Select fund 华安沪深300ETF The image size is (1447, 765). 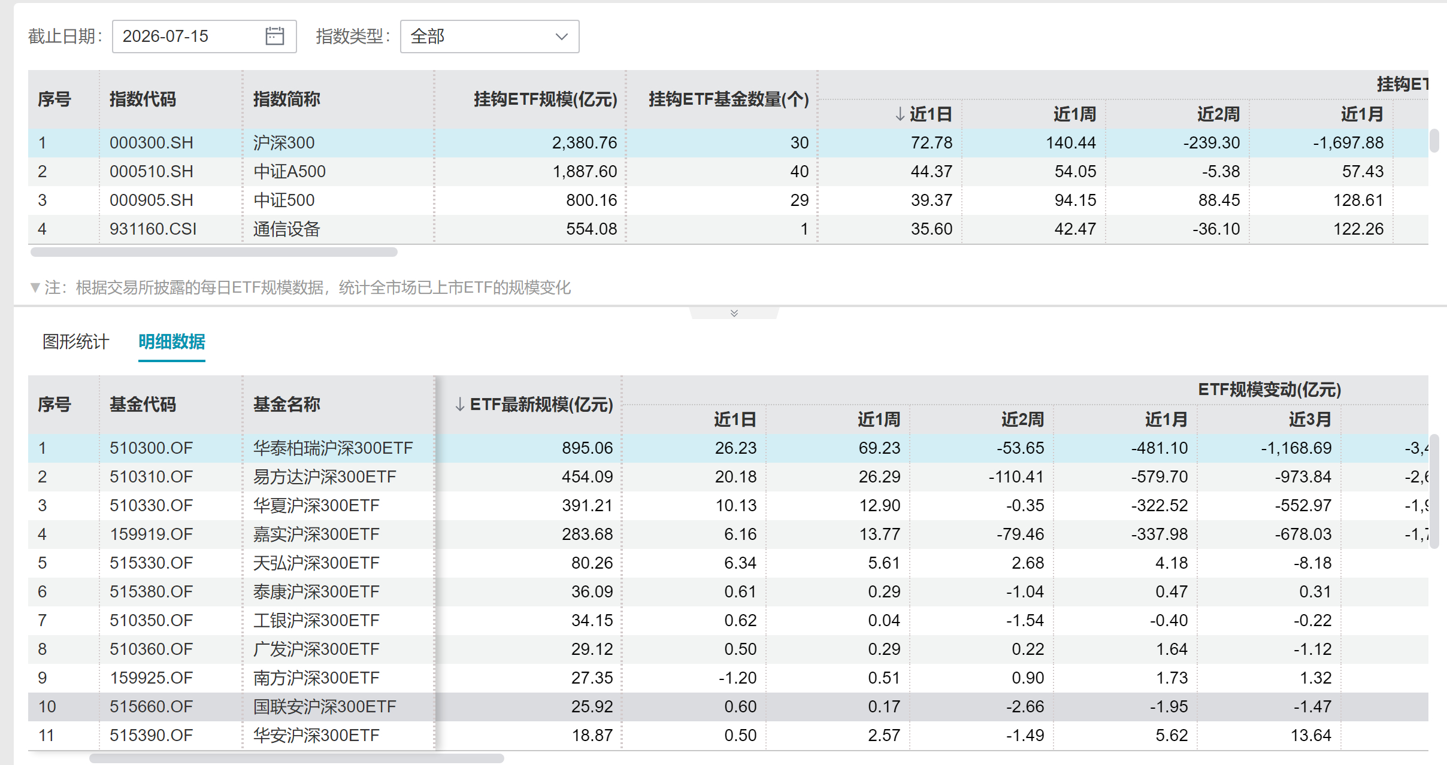316,735
